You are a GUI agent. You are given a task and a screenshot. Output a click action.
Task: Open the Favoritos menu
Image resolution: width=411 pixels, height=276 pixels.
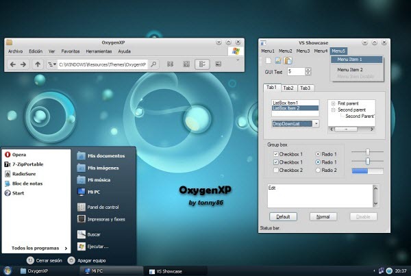(x=71, y=51)
